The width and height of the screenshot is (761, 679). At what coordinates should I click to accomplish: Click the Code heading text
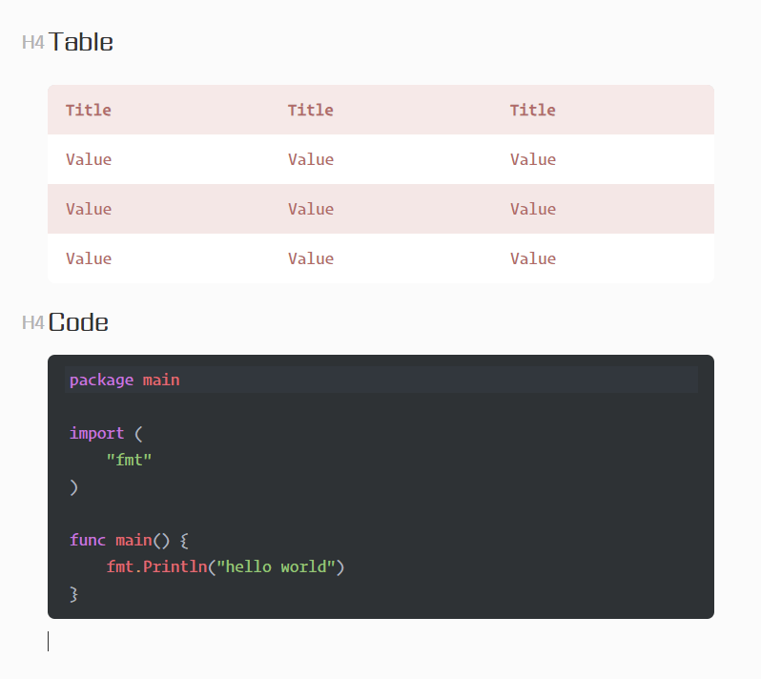click(x=78, y=322)
